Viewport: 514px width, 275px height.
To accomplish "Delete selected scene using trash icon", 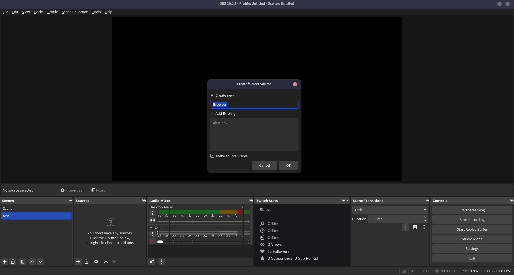I will click(13, 262).
